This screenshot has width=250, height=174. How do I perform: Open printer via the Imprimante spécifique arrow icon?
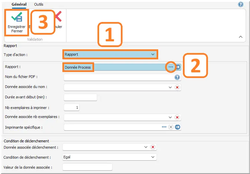[x=178, y=127]
